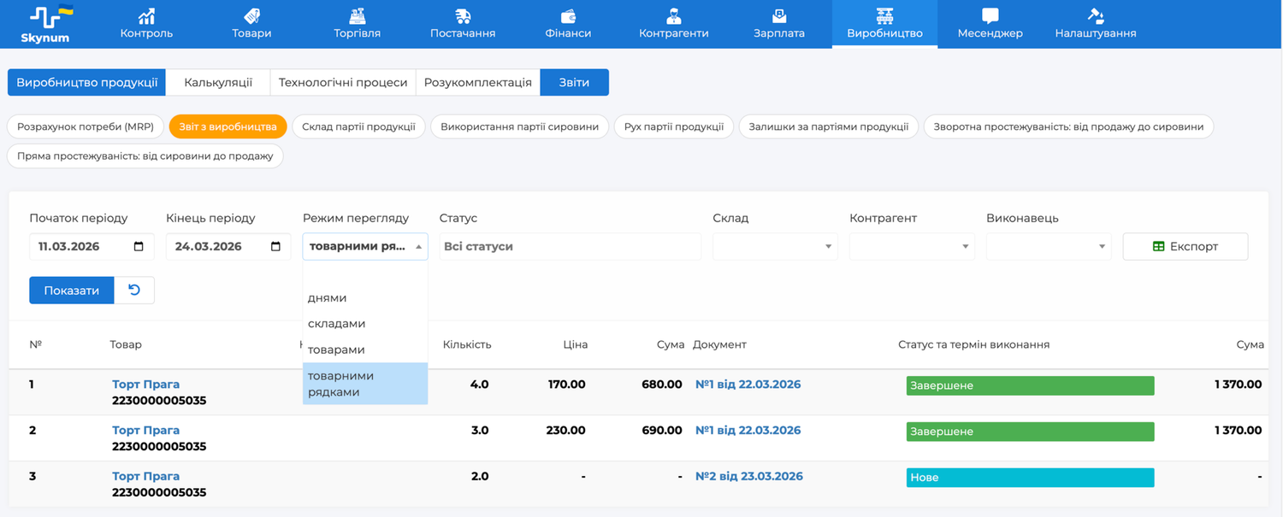
Task: Click the reset filters arrow icon
Action: (x=134, y=291)
